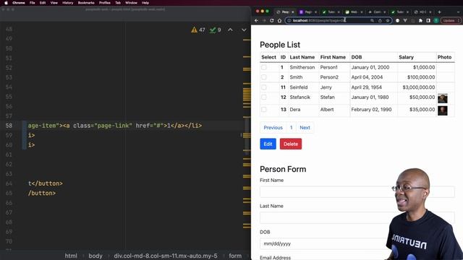The height and width of the screenshot is (260, 463).
Task: Click the zoom magnifier icon in address bar
Action: tap(372, 21)
